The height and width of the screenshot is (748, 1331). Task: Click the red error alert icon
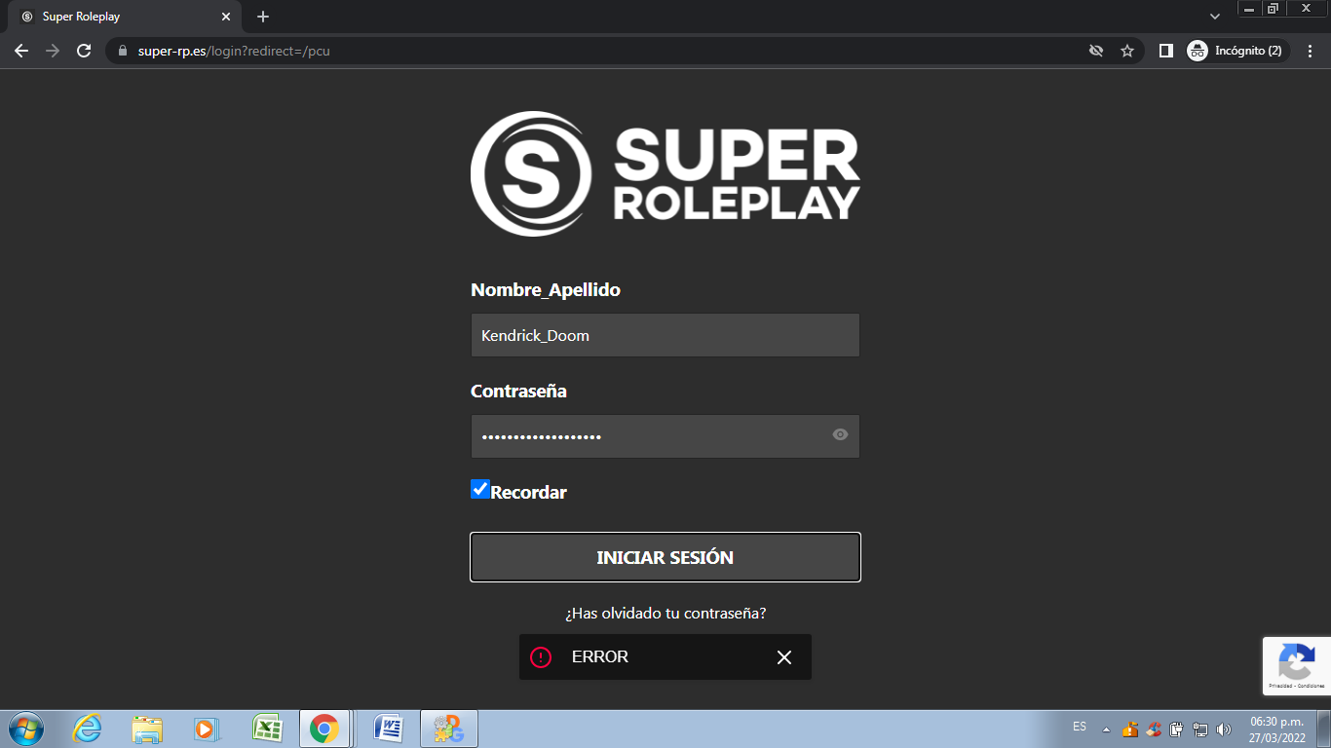pyautogui.click(x=541, y=657)
